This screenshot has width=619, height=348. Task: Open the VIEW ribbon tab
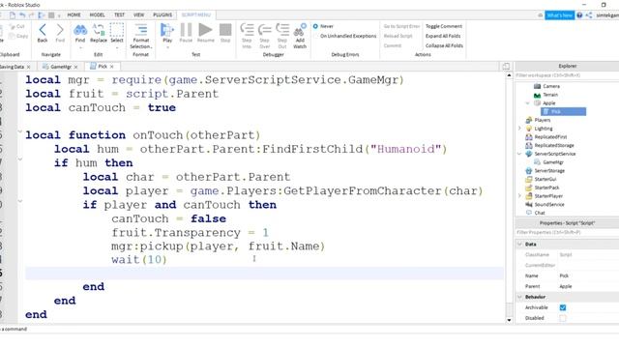tap(138, 15)
